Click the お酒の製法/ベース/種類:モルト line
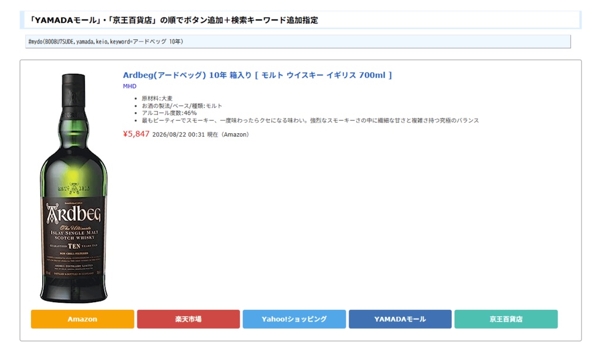This screenshot has width=601, height=352. click(x=182, y=106)
